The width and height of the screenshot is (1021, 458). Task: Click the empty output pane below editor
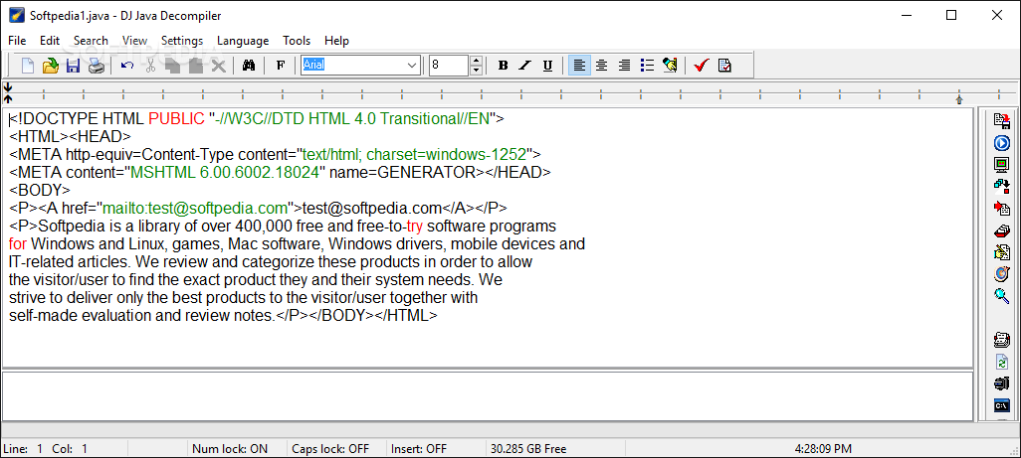coord(488,395)
